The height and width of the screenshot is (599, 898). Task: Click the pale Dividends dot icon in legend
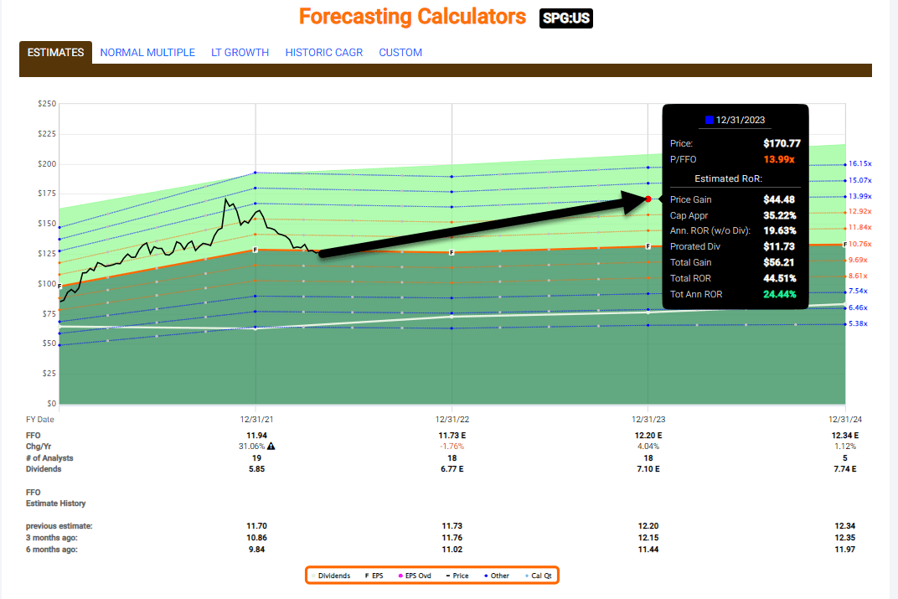pyautogui.click(x=313, y=576)
